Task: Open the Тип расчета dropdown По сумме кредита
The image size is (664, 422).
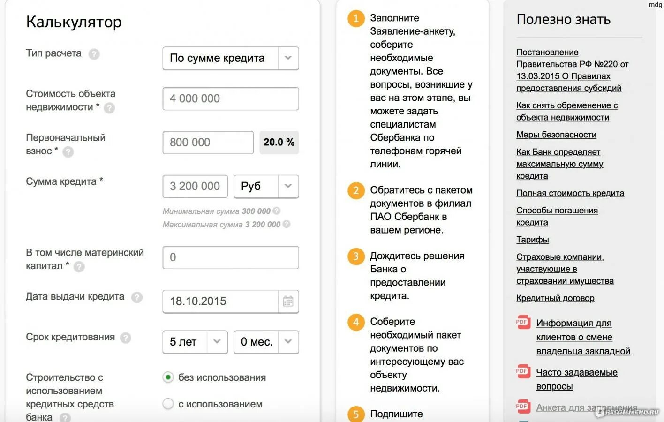Action: [x=231, y=58]
